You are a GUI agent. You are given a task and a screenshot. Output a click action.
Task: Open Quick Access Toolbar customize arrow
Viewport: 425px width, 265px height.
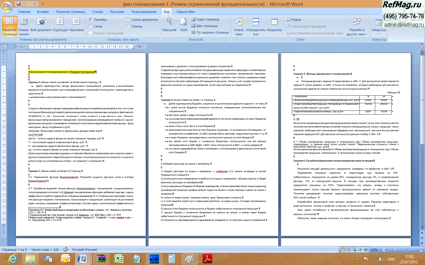[43, 4]
